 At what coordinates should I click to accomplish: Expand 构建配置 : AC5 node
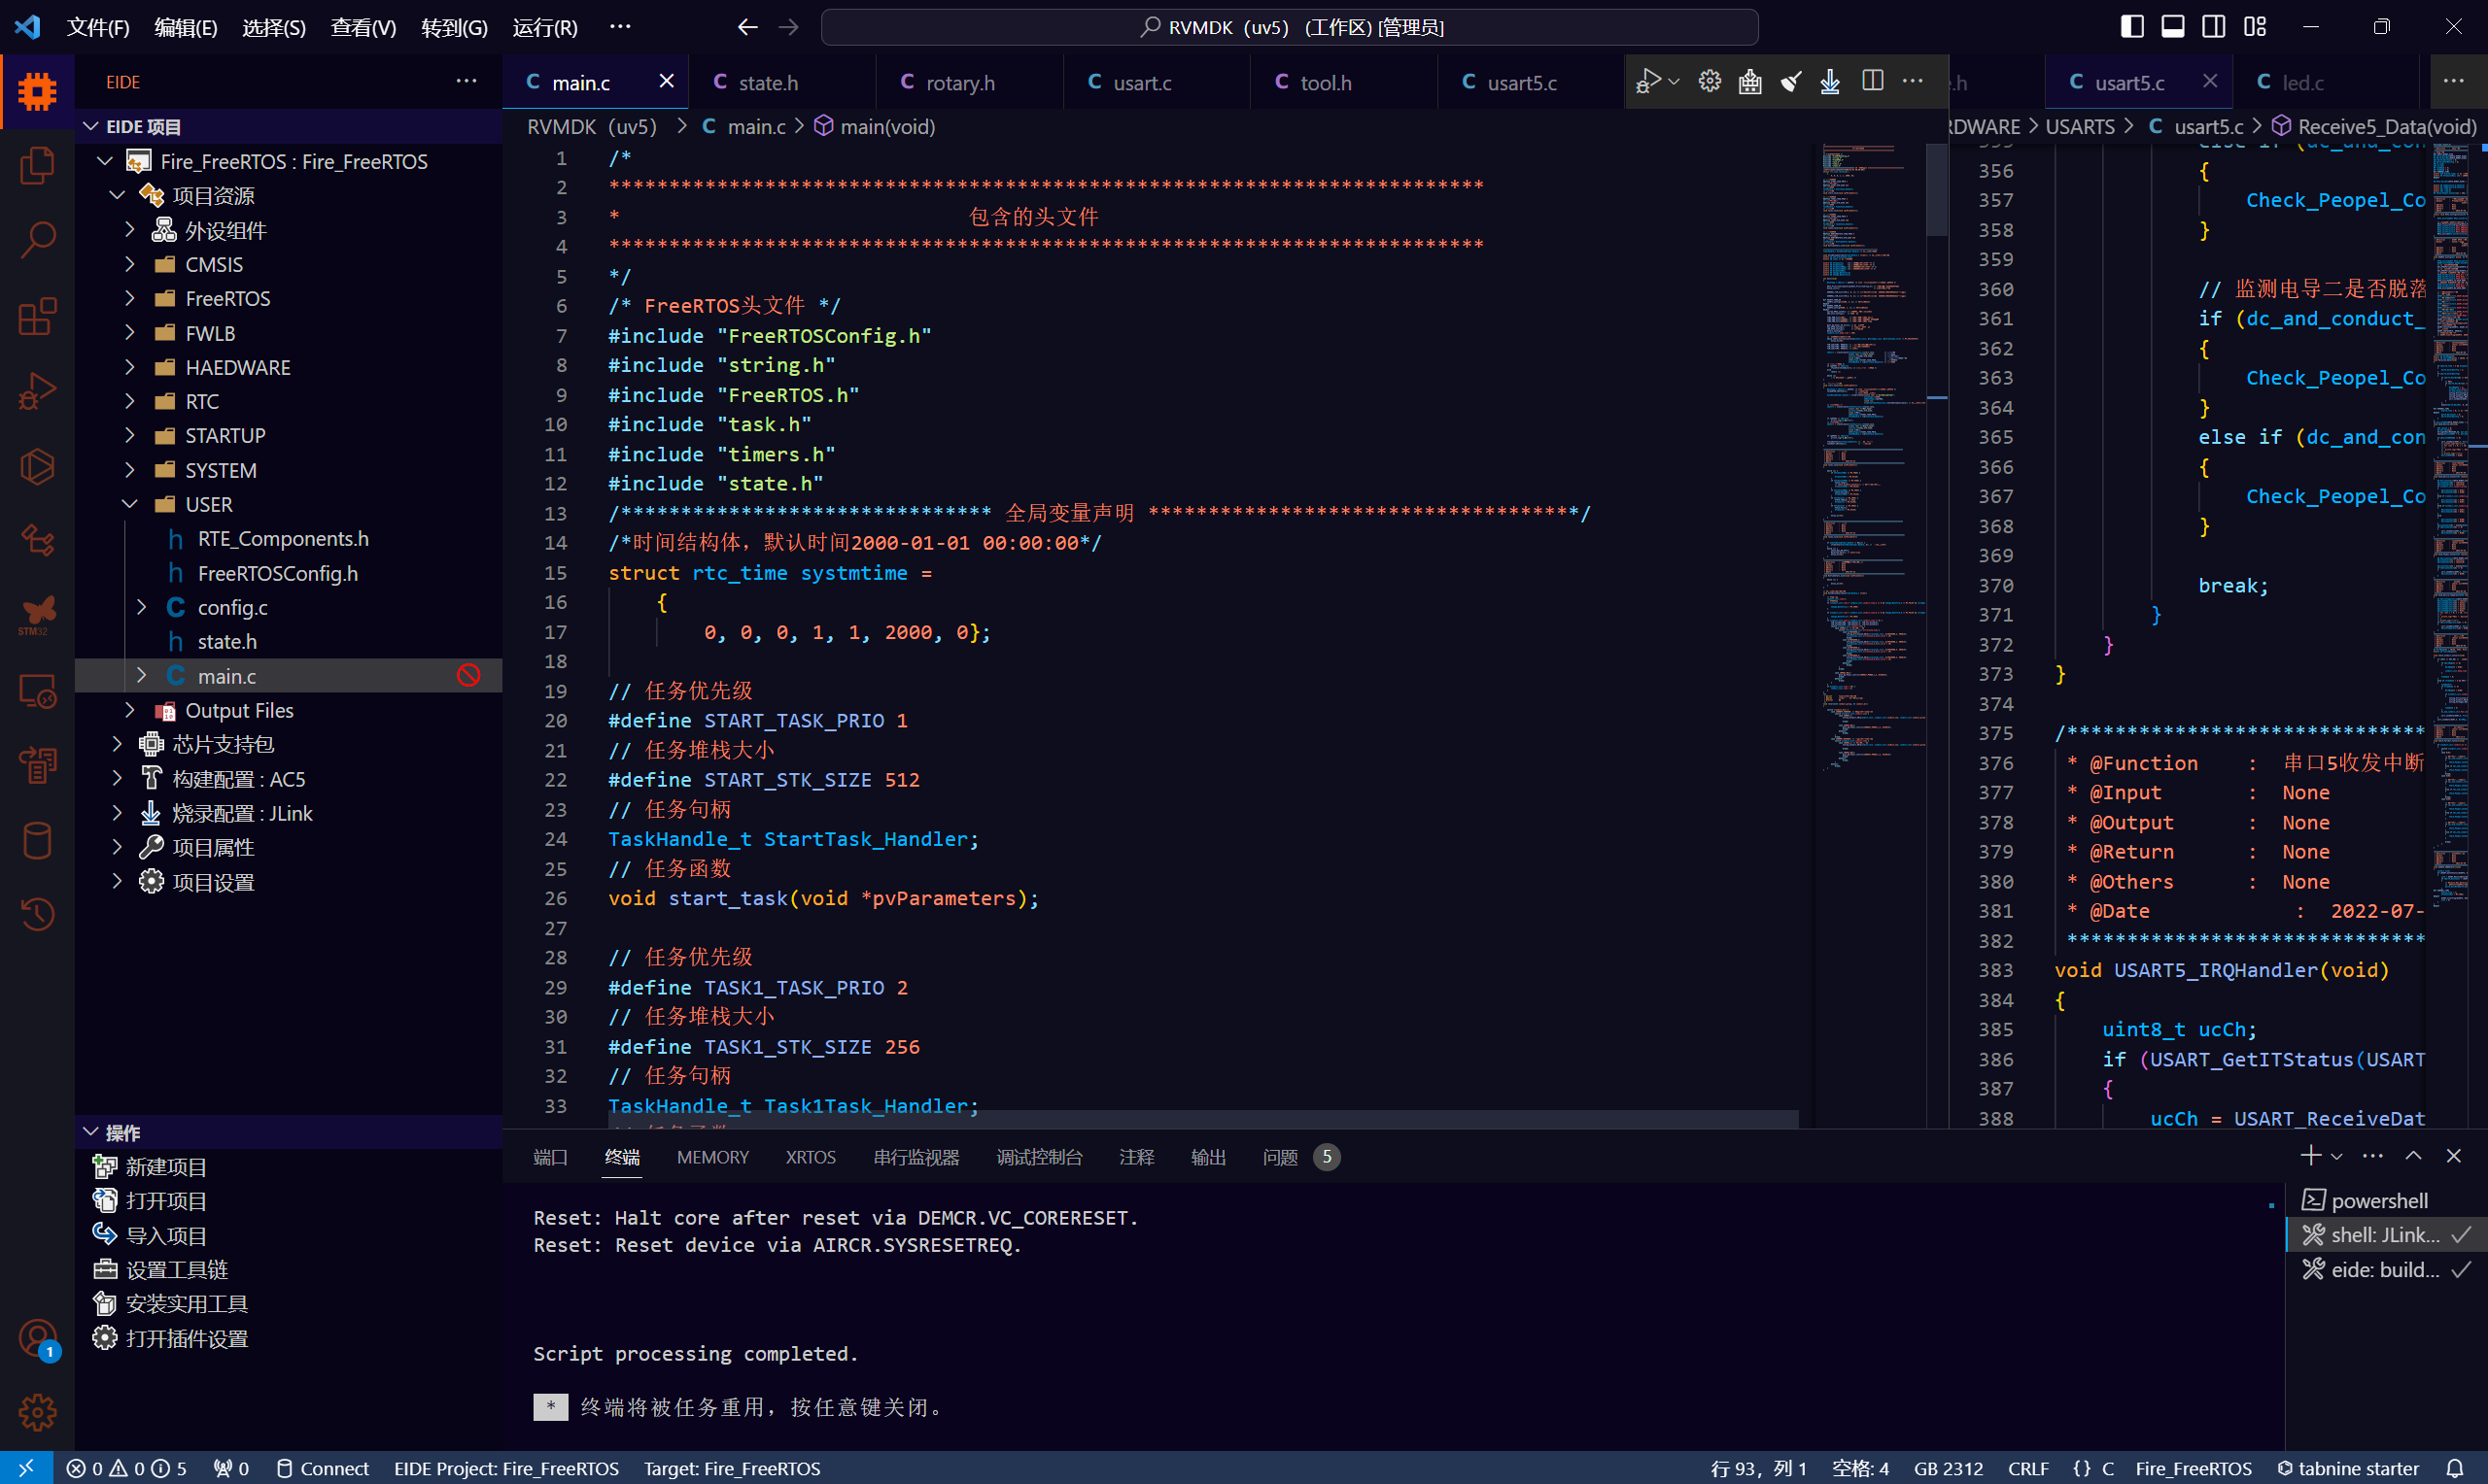pyautogui.click(x=117, y=778)
